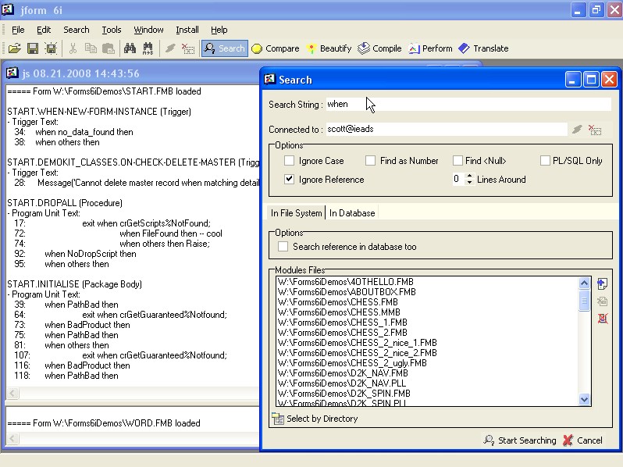This screenshot has width=623, height=467.
Task: Decrease Lines Around with the down arrow
Action: pyautogui.click(x=469, y=183)
